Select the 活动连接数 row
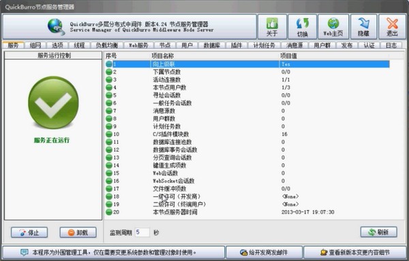Image resolution: width=409 pixels, height=261 pixels. 247,80
